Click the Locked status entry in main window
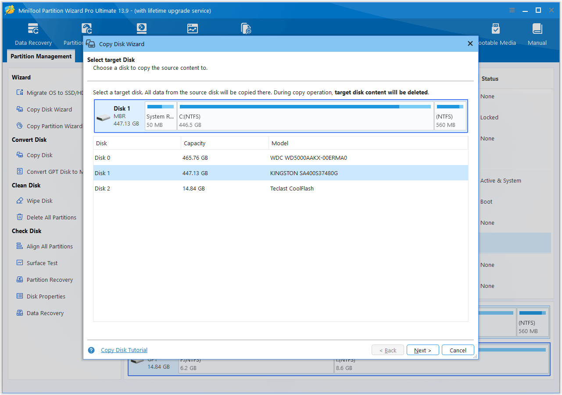 coord(489,117)
